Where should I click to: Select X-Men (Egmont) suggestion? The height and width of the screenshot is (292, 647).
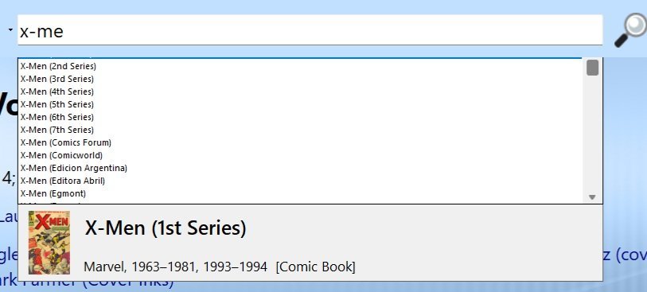300,193
